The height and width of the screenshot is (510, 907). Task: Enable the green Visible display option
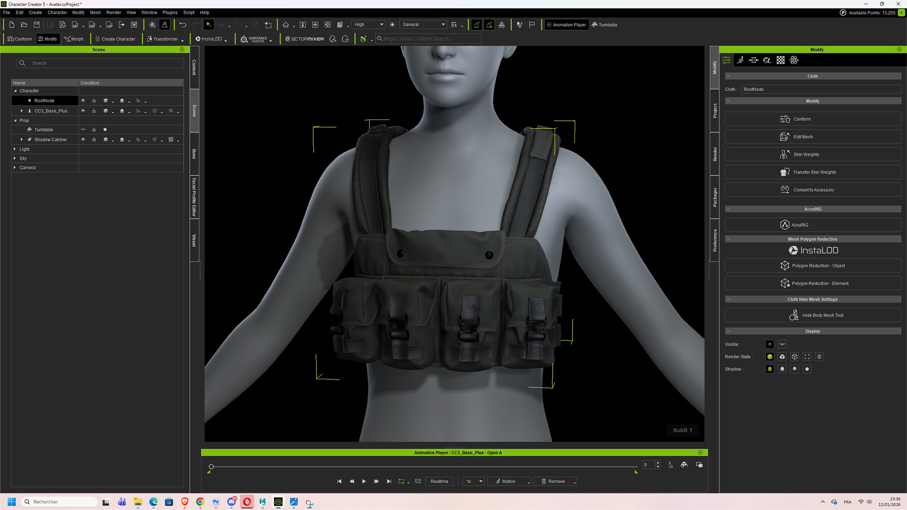point(770,344)
